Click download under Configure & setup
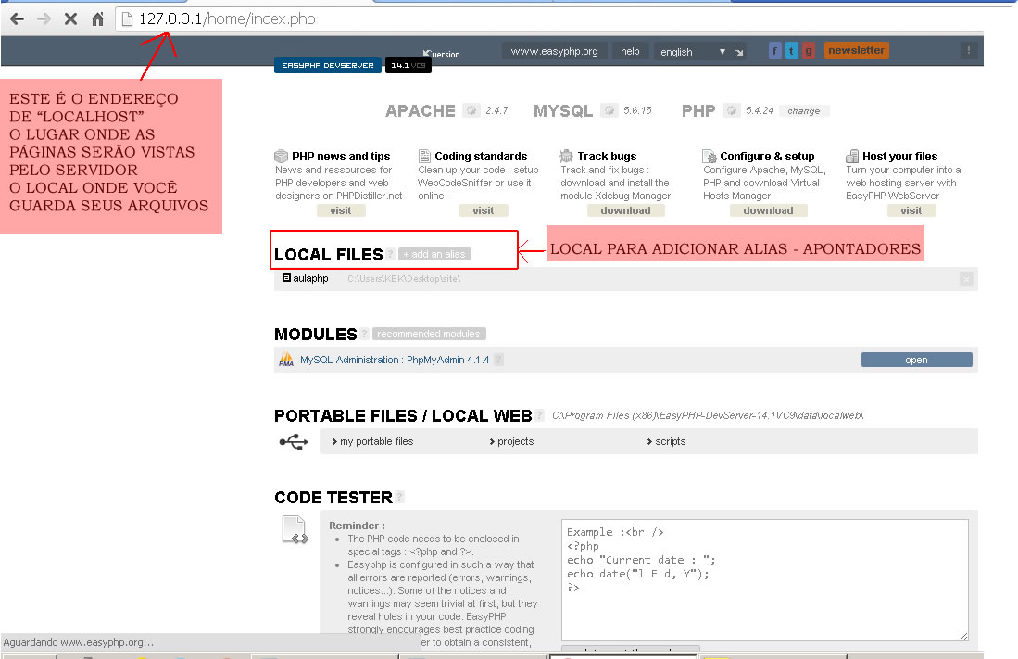 coord(769,210)
